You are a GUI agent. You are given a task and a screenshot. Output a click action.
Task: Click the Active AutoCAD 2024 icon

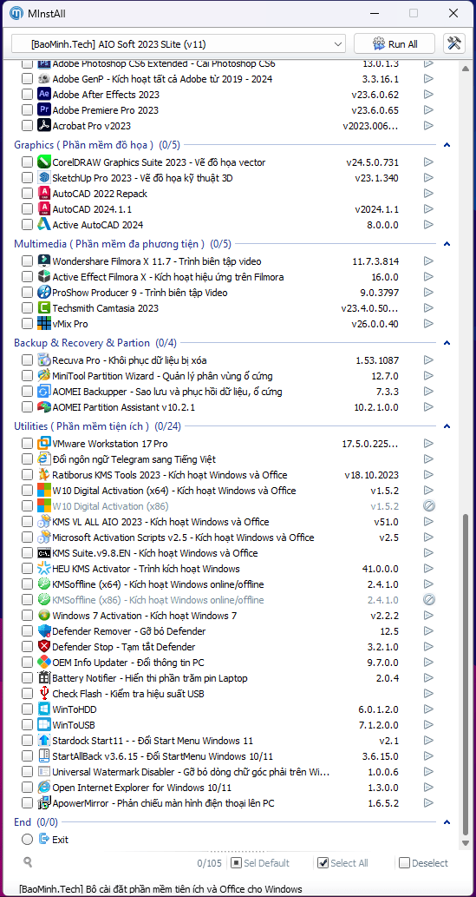44,224
